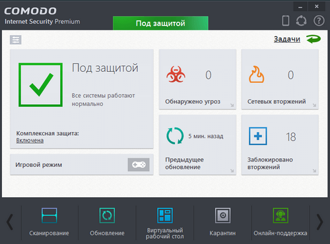The width and height of the screenshot is (330, 244).
Task: Open the Задачи link
Action: click(287, 39)
